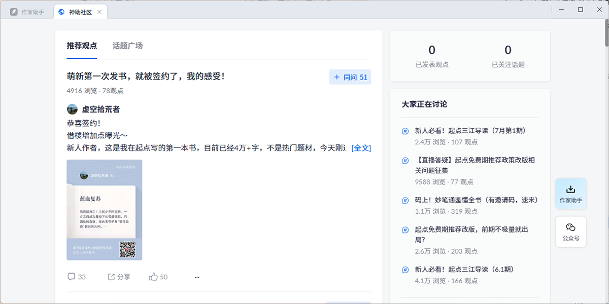Viewport: 609px width, 304px height.
Task: Click the 同问 51 button
Action: pos(350,77)
